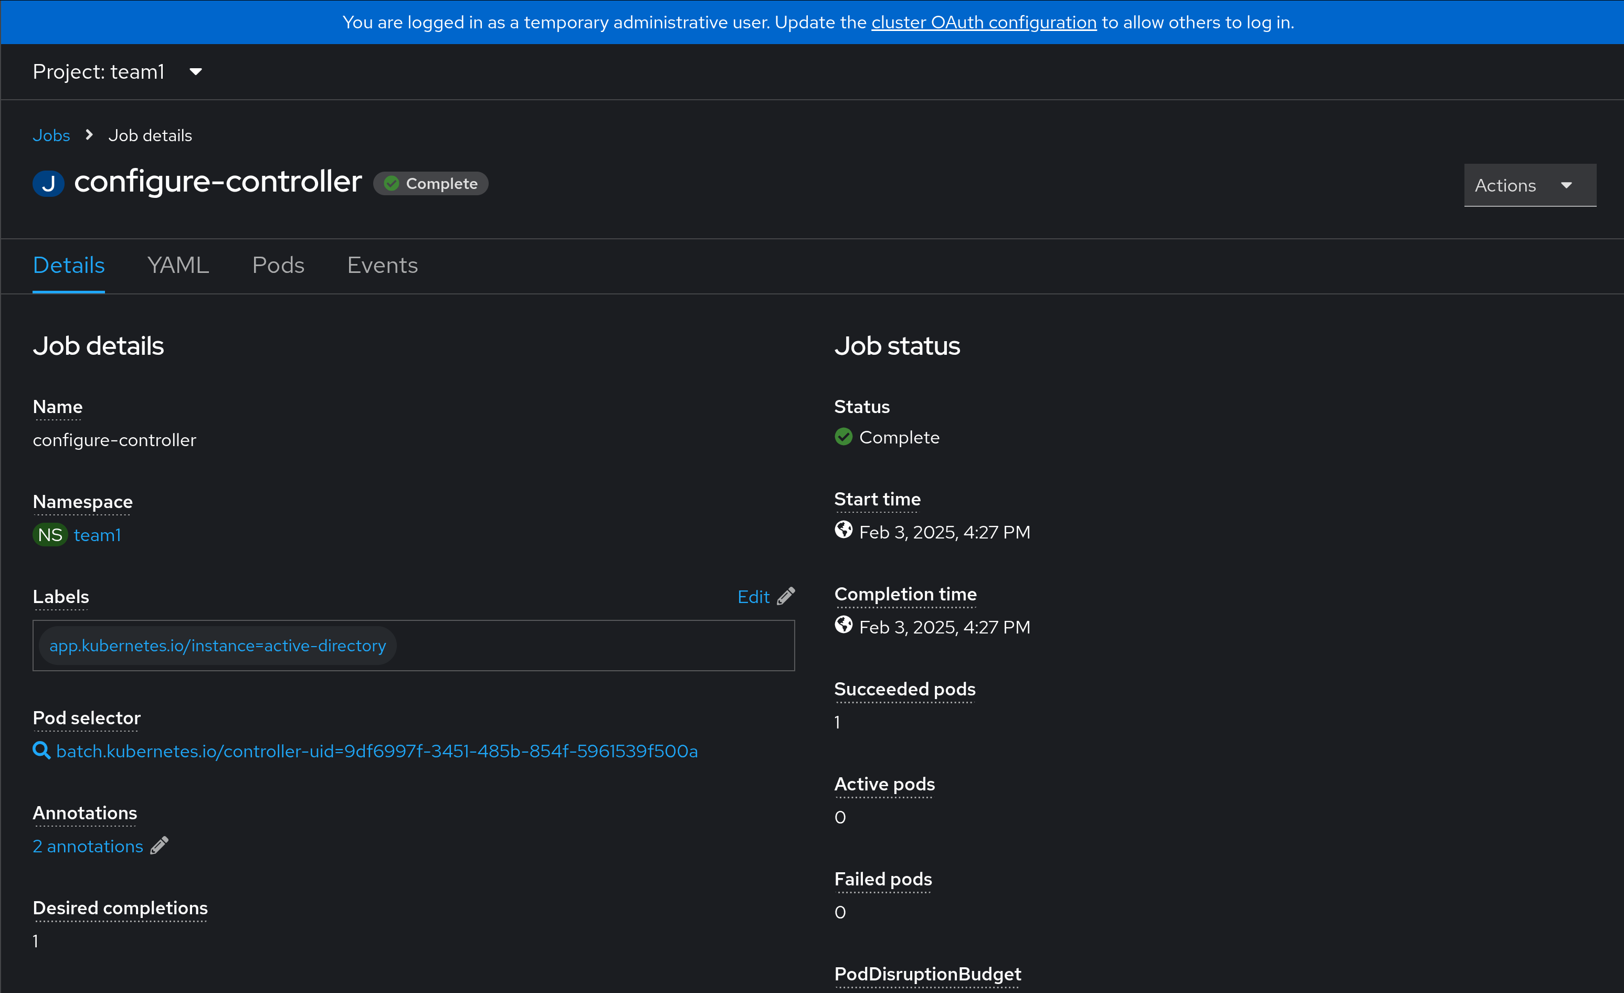Click the green check icon under Status
The width and height of the screenshot is (1624, 993).
843,437
